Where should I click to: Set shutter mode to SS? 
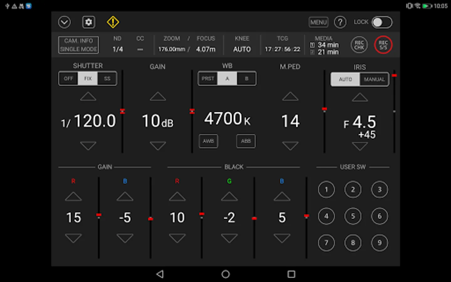point(107,78)
